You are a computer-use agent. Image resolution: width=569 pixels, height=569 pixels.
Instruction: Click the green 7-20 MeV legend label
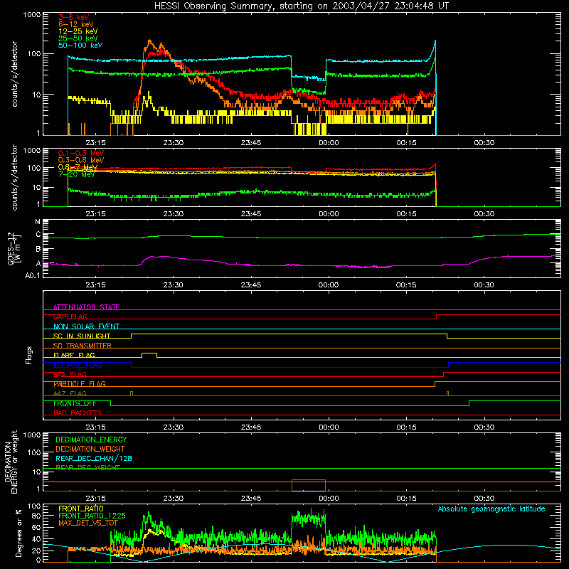pyautogui.click(x=76, y=174)
